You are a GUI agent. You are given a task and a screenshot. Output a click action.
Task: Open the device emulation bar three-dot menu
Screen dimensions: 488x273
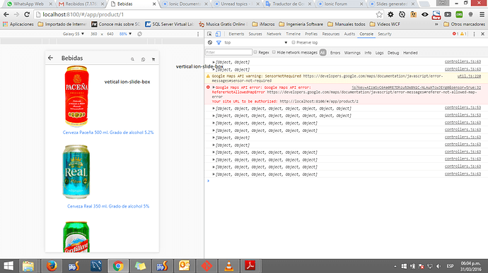[198, 34]
